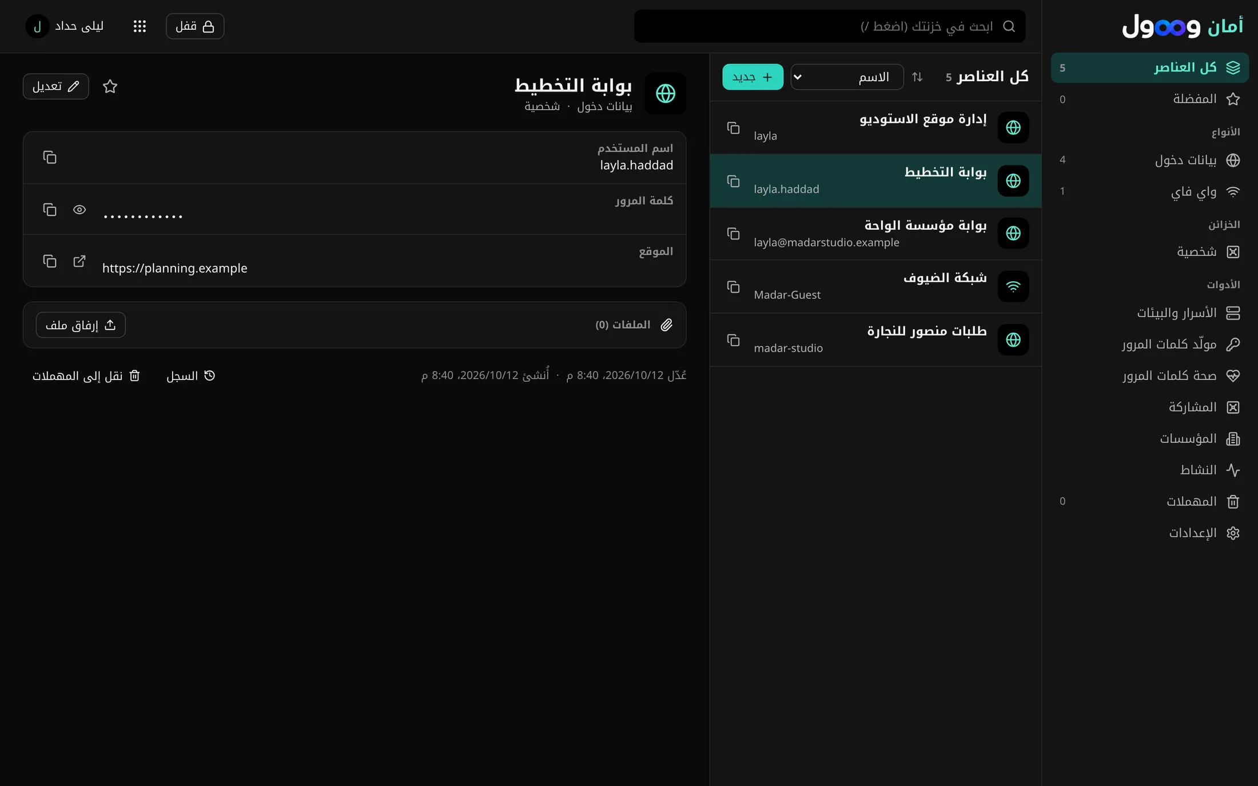
Task: Open النشاط activity page
Action: click(x=1150, y=470)
